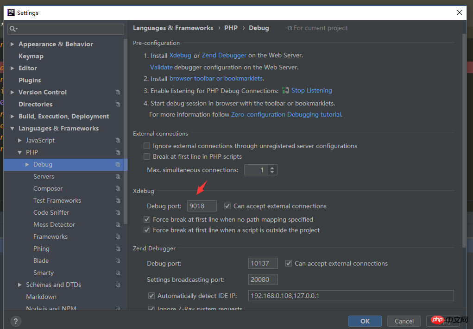The width and height of the screenshot is (473, 329).
Task: Toggle Force break when script is outside project
Action: (147, 230)
